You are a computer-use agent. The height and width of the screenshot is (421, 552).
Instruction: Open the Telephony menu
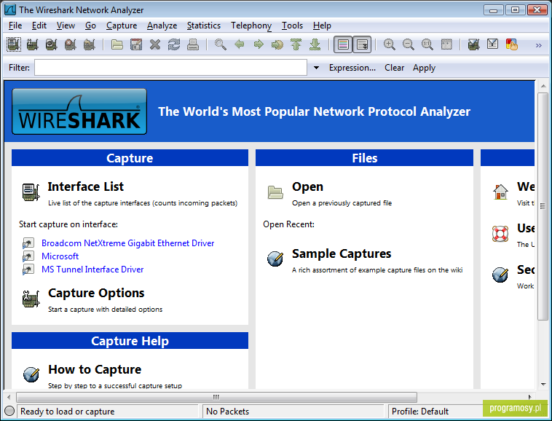(251, 25)
